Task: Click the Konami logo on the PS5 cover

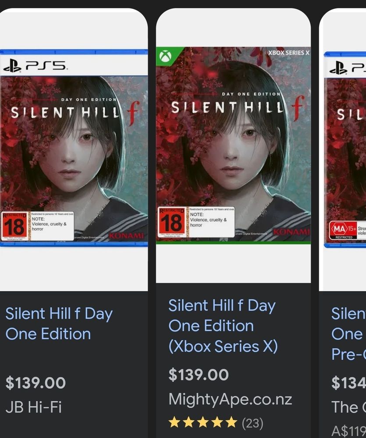Action: coord(126,236)
